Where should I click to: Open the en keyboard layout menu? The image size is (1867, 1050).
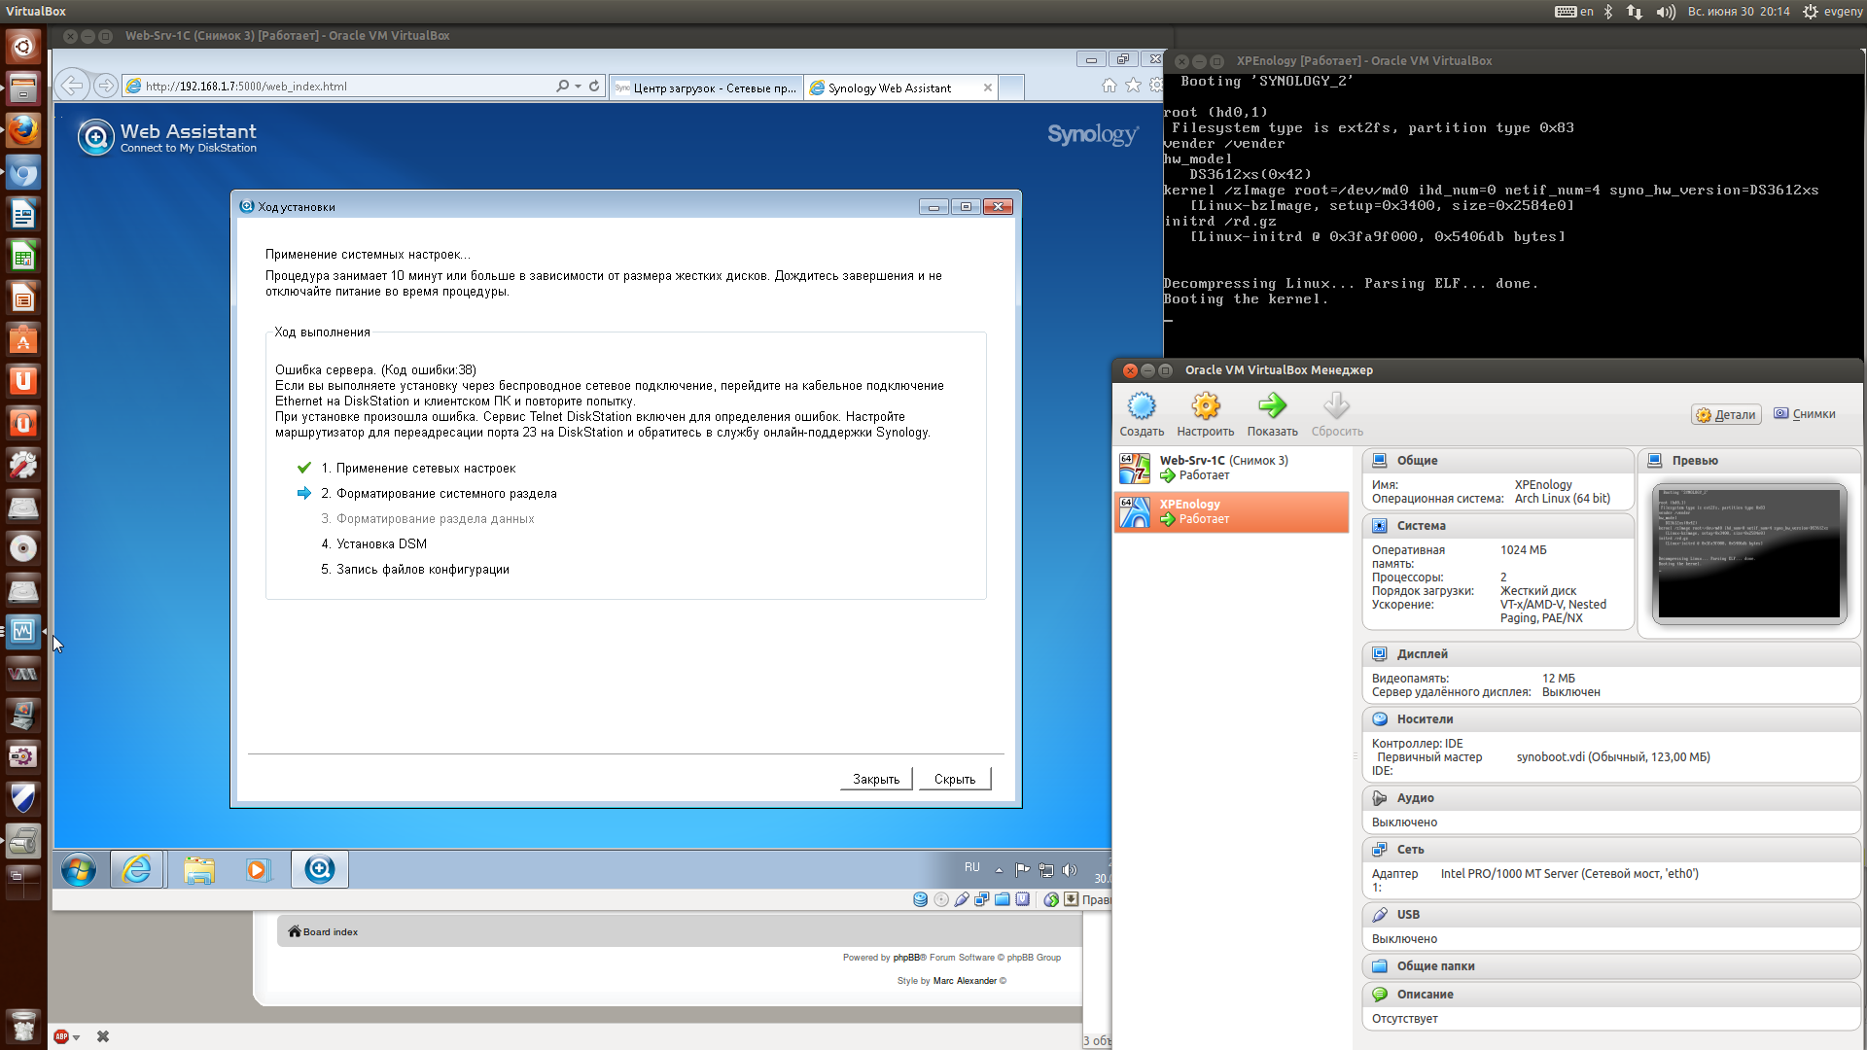point(1575,12)
